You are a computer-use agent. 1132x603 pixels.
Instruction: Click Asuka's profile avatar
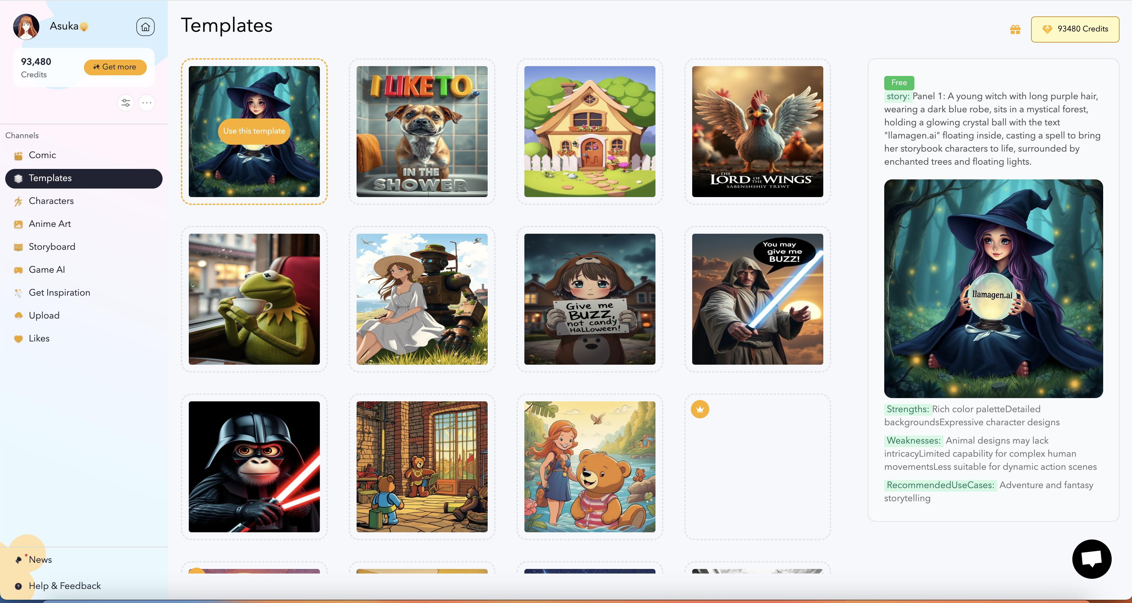point(26,27)
